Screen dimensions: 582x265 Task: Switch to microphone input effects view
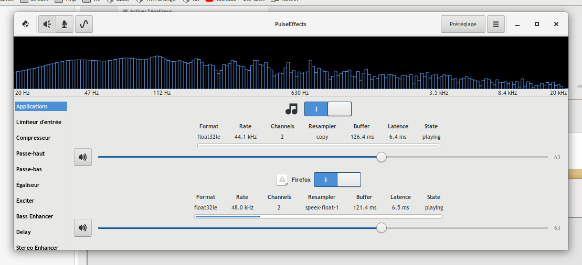(x=65, y=24)
